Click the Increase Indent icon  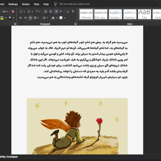[50, 12]
